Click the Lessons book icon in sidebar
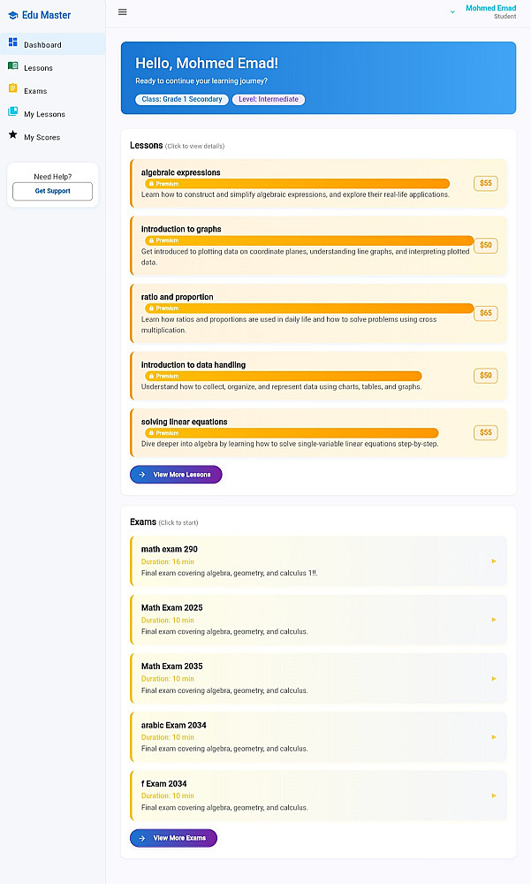The width and height of the screenshot is (531, 884). coord(12,66)
